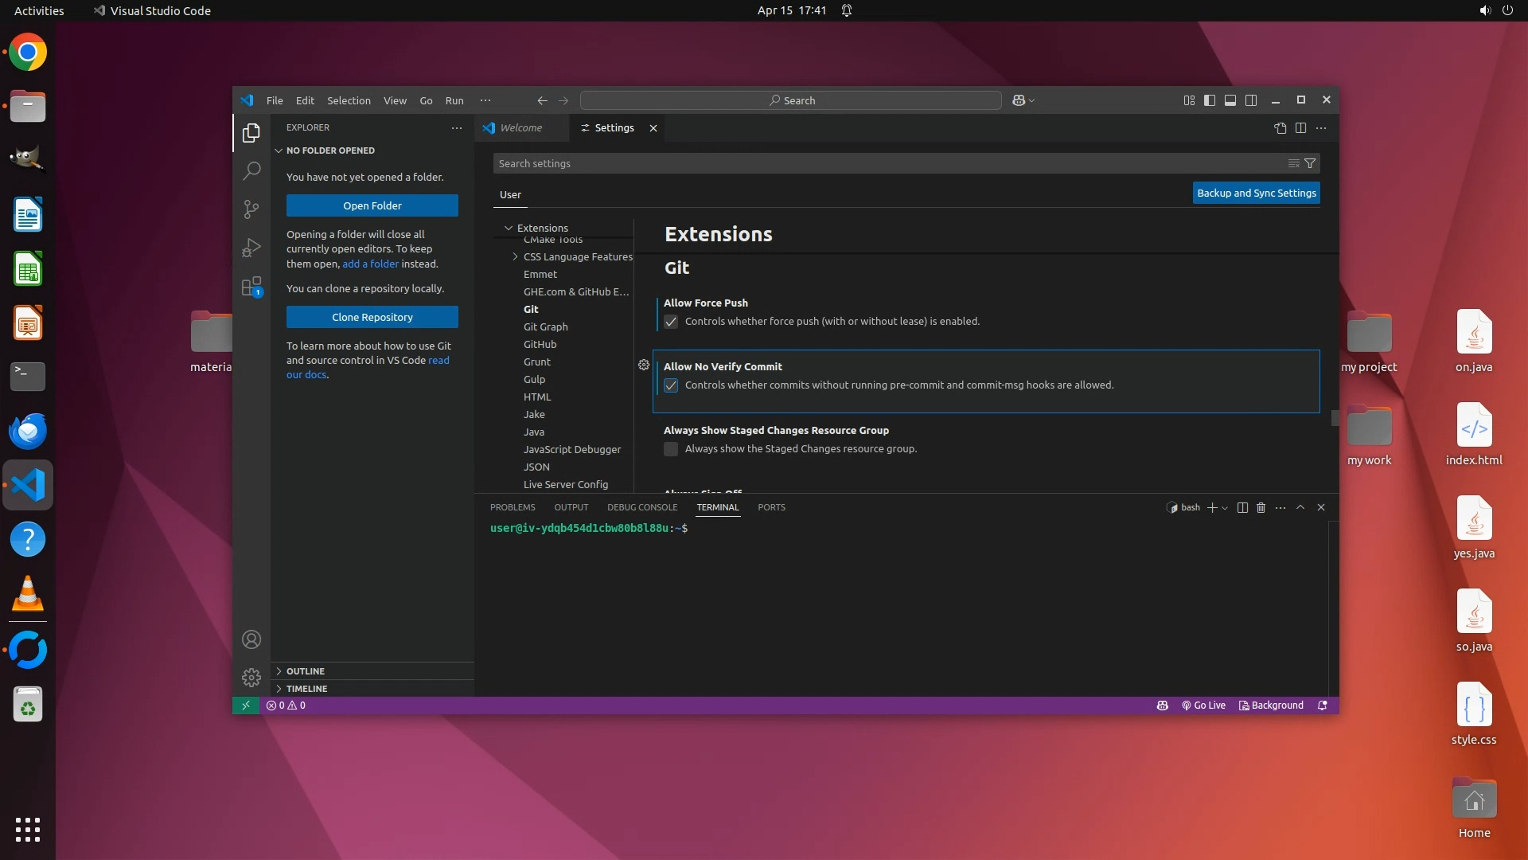Uncheck Allow Force Push checkbox
Screen dimensions: 1528x860
[x=671, y=322]
